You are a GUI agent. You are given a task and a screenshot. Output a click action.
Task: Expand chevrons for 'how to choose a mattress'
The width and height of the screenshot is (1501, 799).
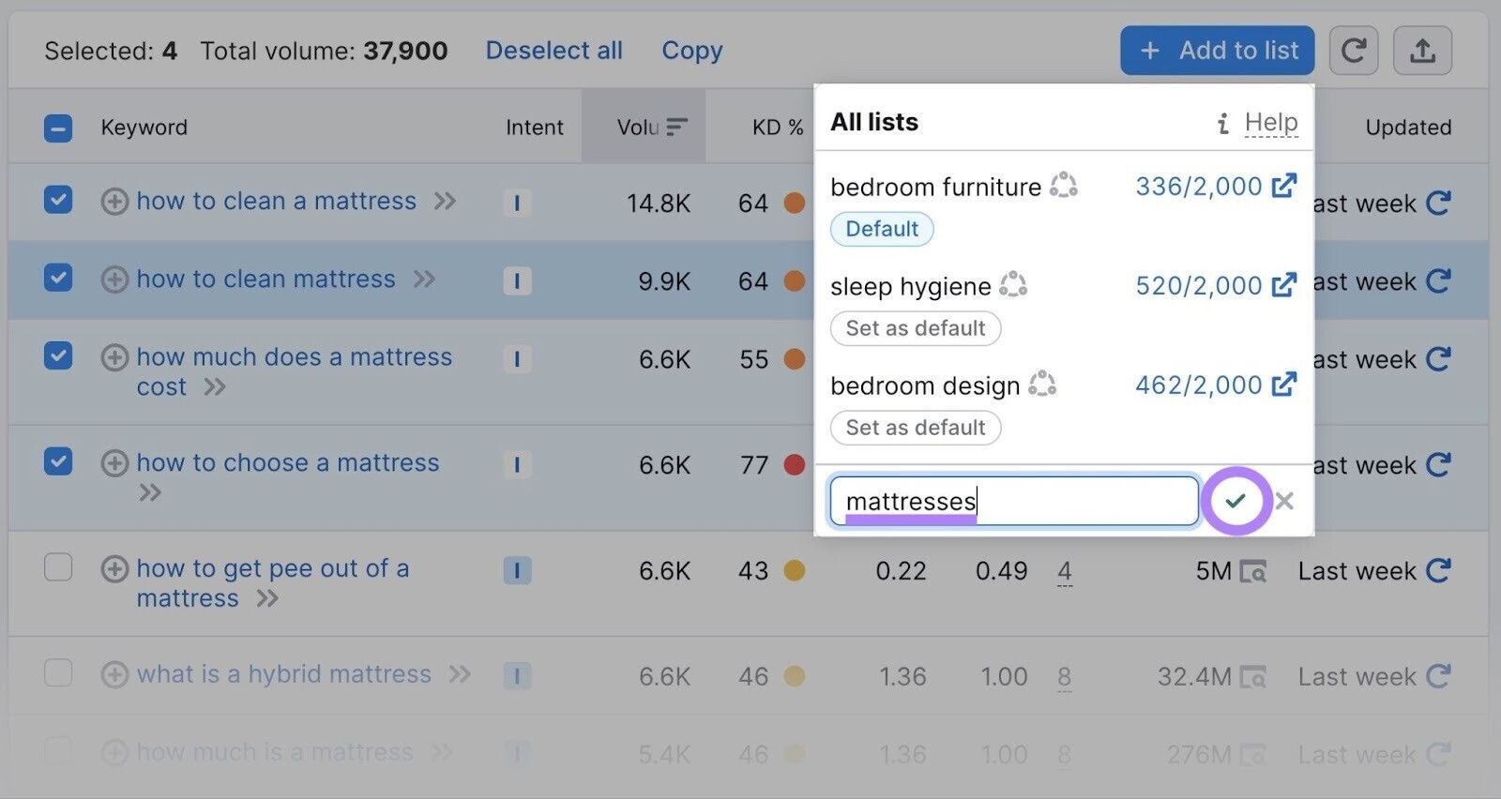[150, 492]
